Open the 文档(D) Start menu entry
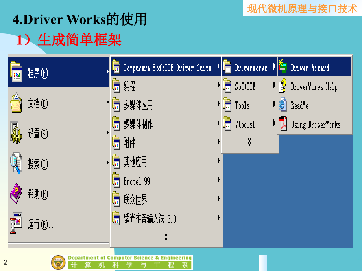This screenshot has width=362, height=271. [59, 103]
